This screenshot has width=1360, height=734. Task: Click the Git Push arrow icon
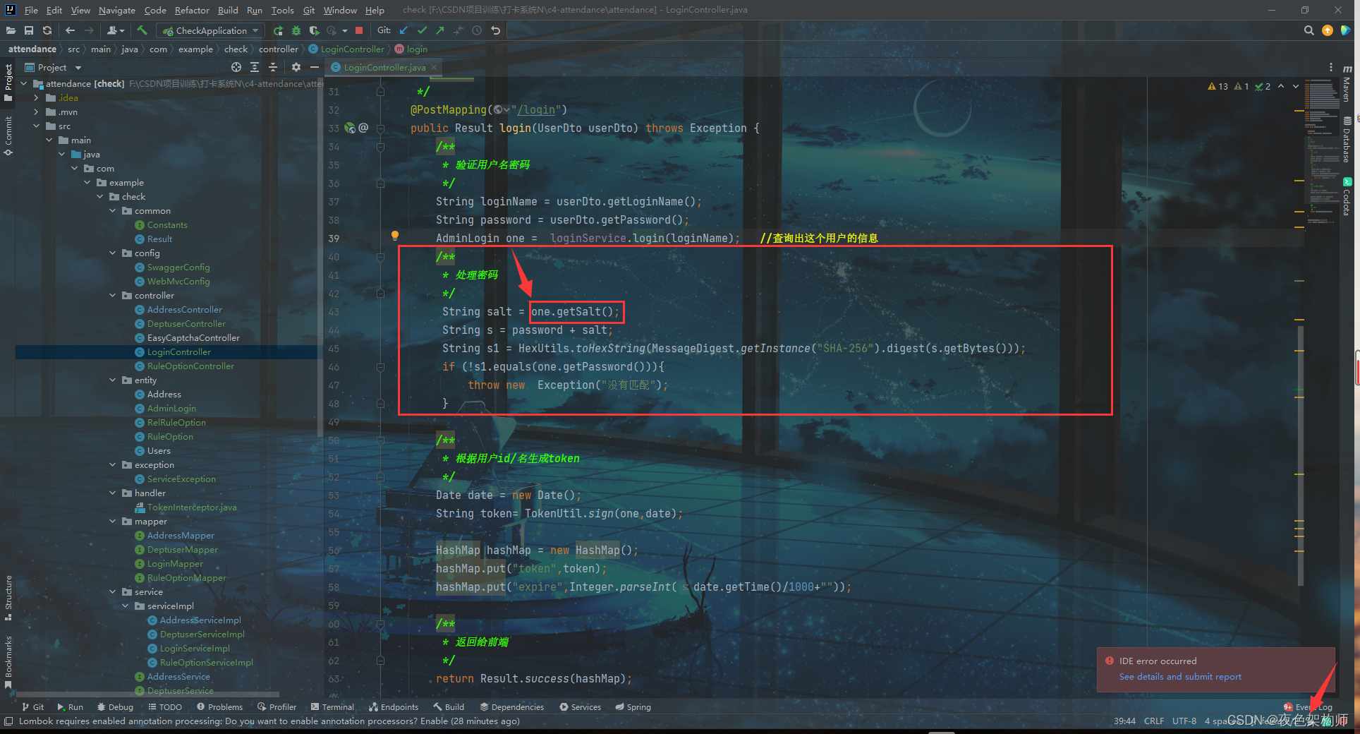440,30
